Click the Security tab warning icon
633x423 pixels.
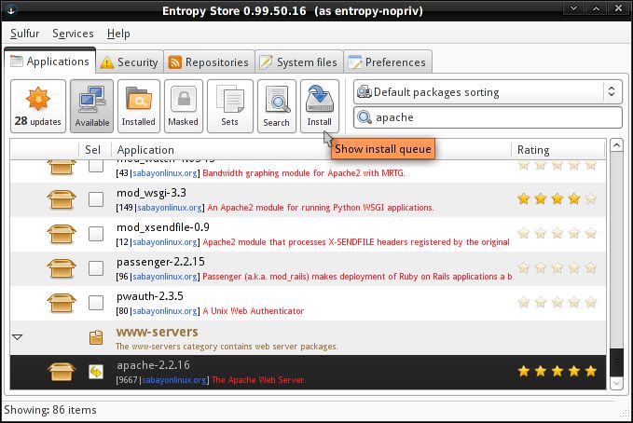tap(106, 62)
